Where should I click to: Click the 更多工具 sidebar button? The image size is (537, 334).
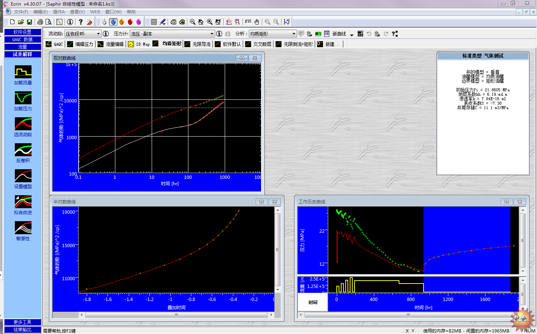tap(23, 322)
